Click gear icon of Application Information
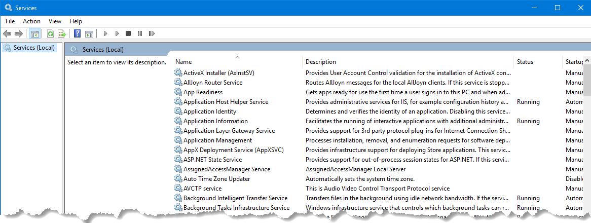591x223 pixels. [178, 121]
